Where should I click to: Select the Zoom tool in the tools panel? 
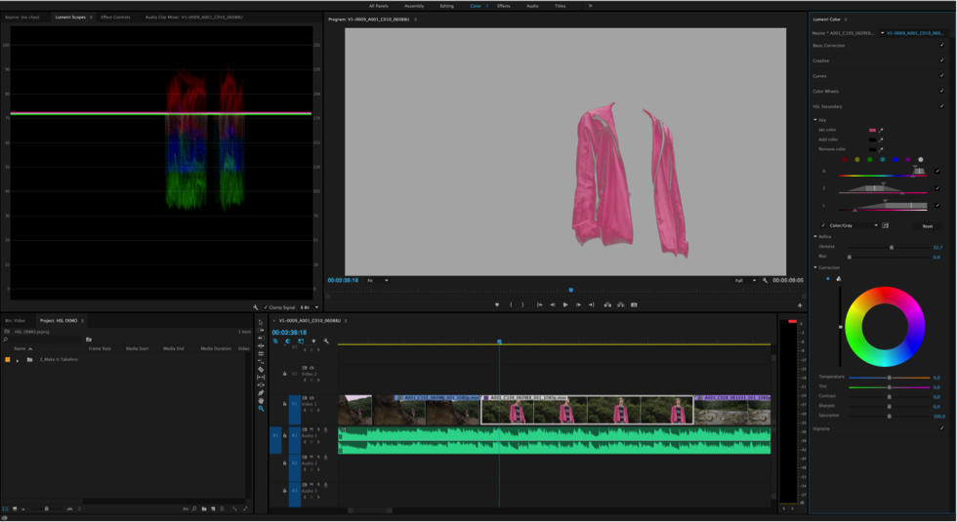coord(261,409)
